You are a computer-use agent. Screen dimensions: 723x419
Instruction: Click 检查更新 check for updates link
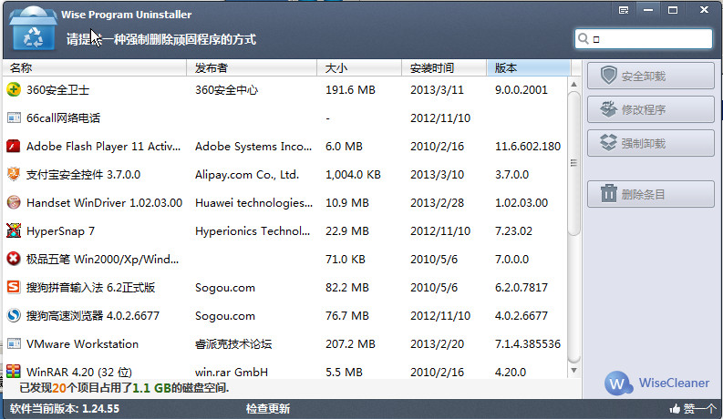pyautogui.click(x=268, y=408)
